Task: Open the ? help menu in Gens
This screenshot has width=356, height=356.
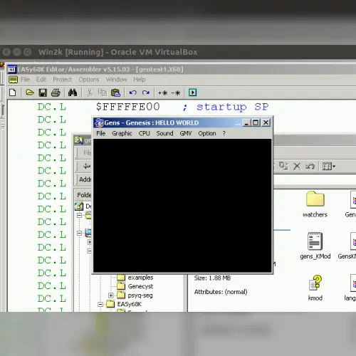Action: [224, 133]
